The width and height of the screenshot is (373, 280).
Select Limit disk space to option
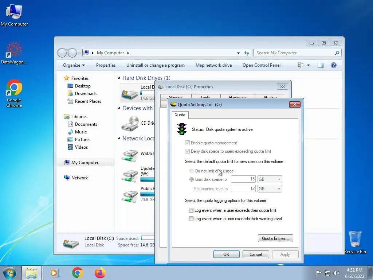(x=192, y=179)
